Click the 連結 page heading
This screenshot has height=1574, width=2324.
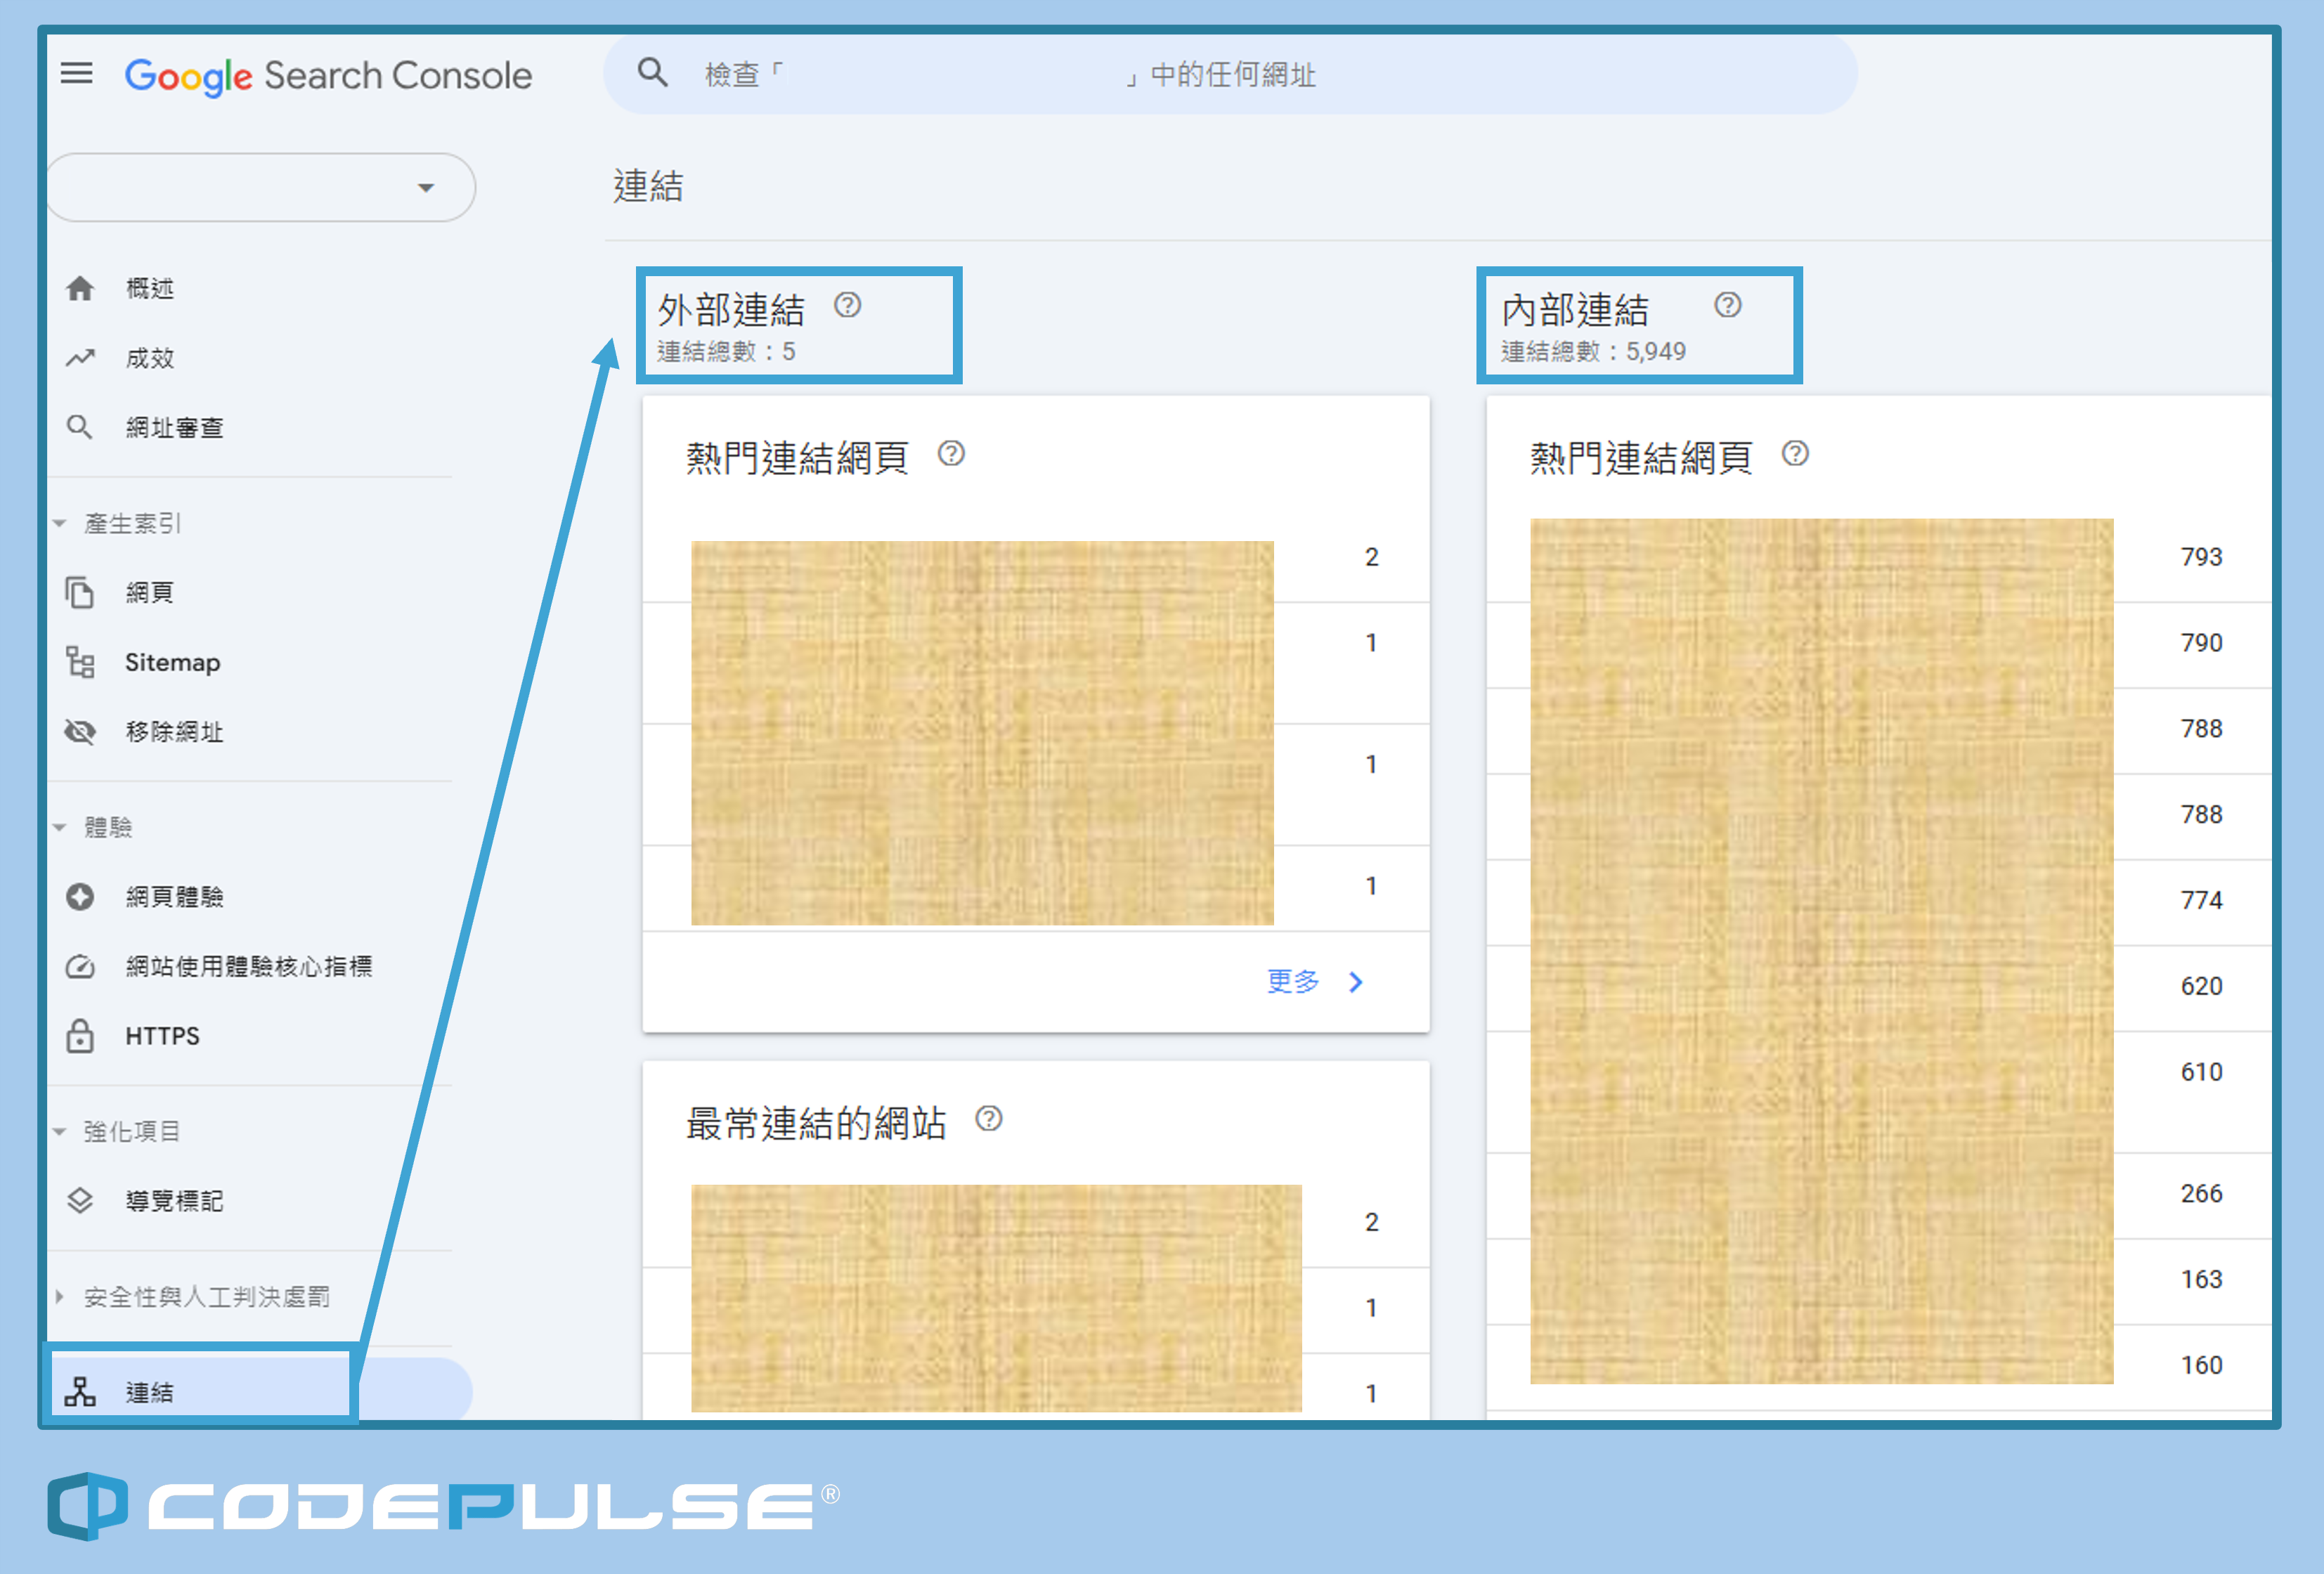point(648,186)
